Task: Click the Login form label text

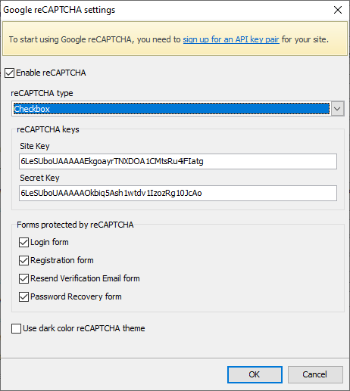Action: click(x=49, y=242)
